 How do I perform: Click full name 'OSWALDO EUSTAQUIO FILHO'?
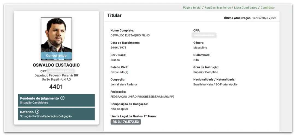(130, 35)
